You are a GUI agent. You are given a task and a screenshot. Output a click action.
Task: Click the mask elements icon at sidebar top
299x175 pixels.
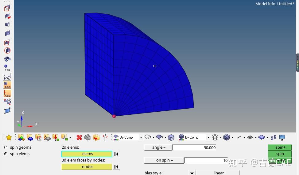tap(7, 8)
